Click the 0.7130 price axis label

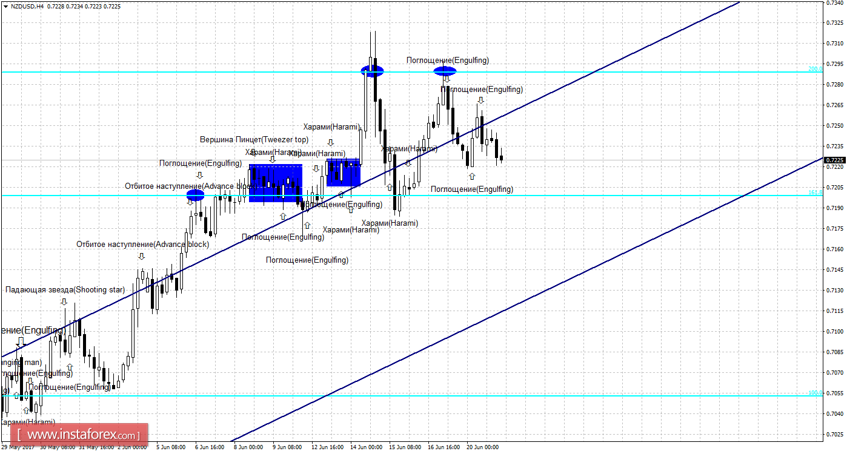pos(834,291)
